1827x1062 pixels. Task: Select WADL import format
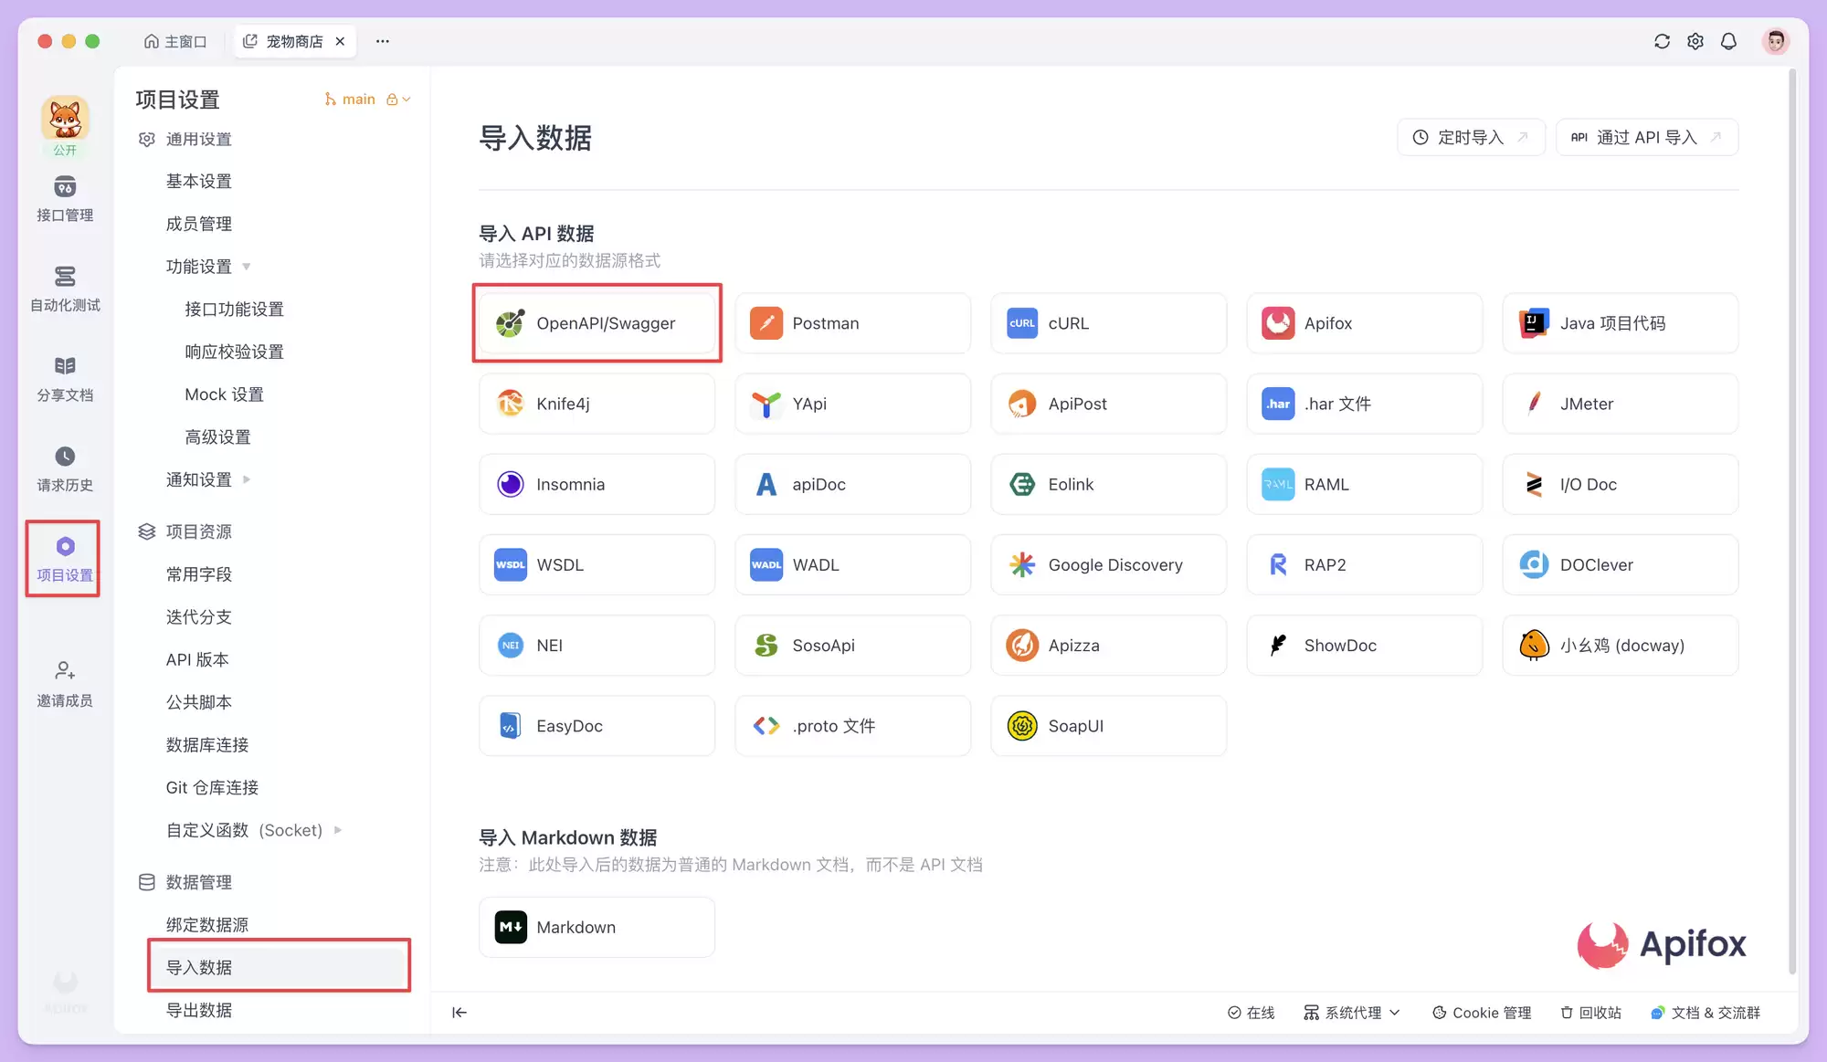coord(852,564)
